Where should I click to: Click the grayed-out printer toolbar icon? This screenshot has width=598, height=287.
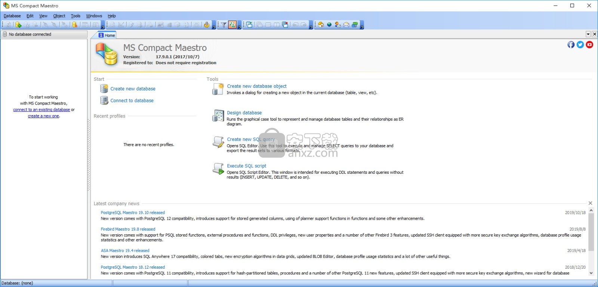coord(149,25)
